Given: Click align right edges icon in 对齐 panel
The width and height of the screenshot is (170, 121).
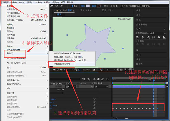Looking at the screenshot, I should click(x=148, y=37).
